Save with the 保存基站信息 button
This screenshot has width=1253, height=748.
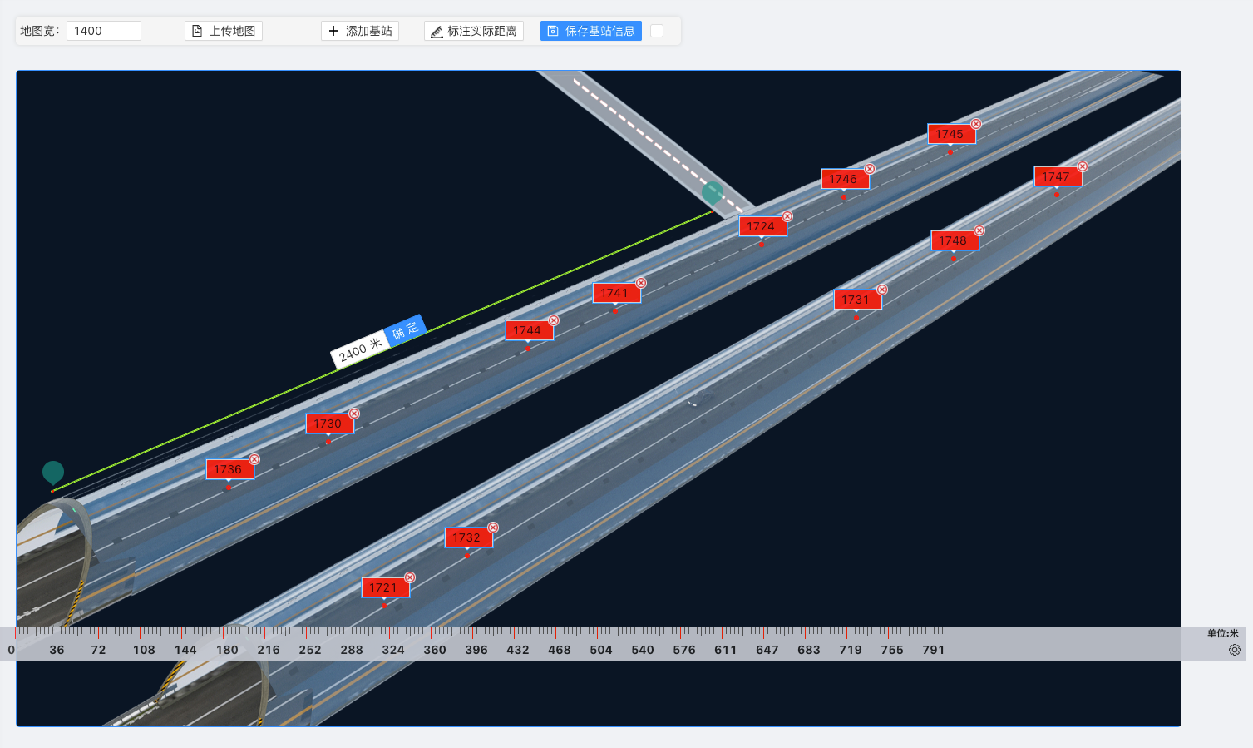click(x=591, y=31)
